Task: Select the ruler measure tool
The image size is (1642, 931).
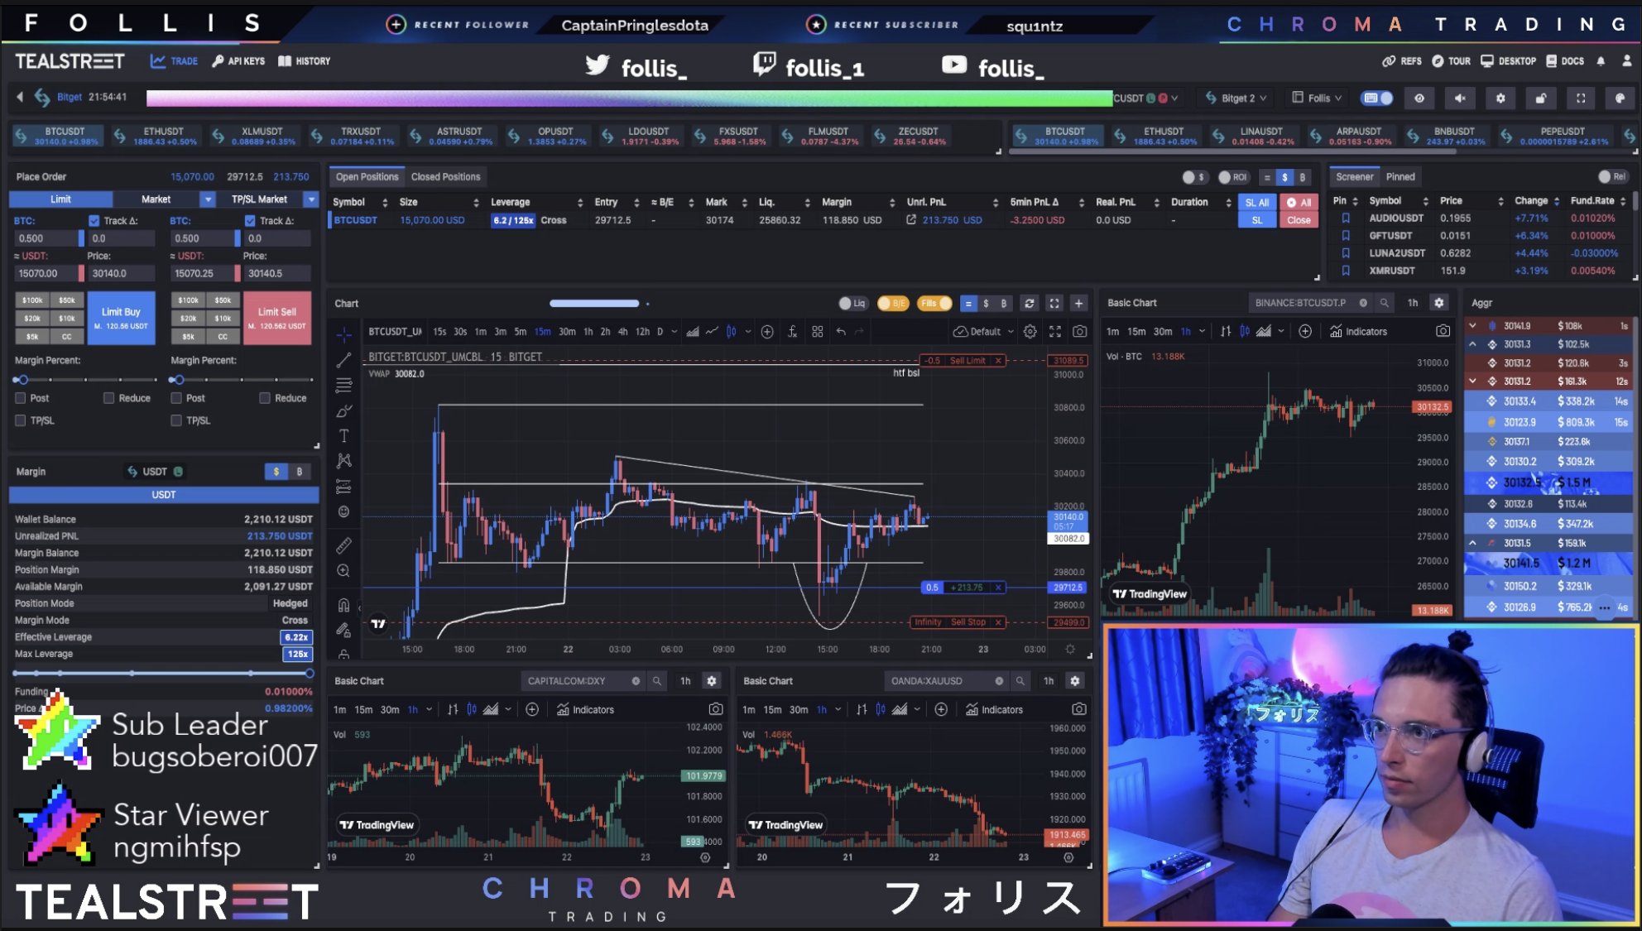Action: click(343, 545)
